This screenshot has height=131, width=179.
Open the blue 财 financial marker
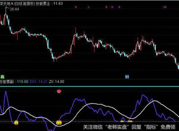[127, 77]
